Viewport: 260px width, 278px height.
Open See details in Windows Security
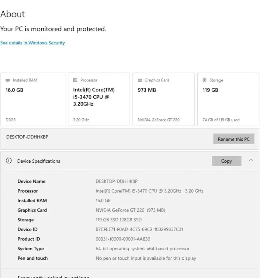(33, 43)
